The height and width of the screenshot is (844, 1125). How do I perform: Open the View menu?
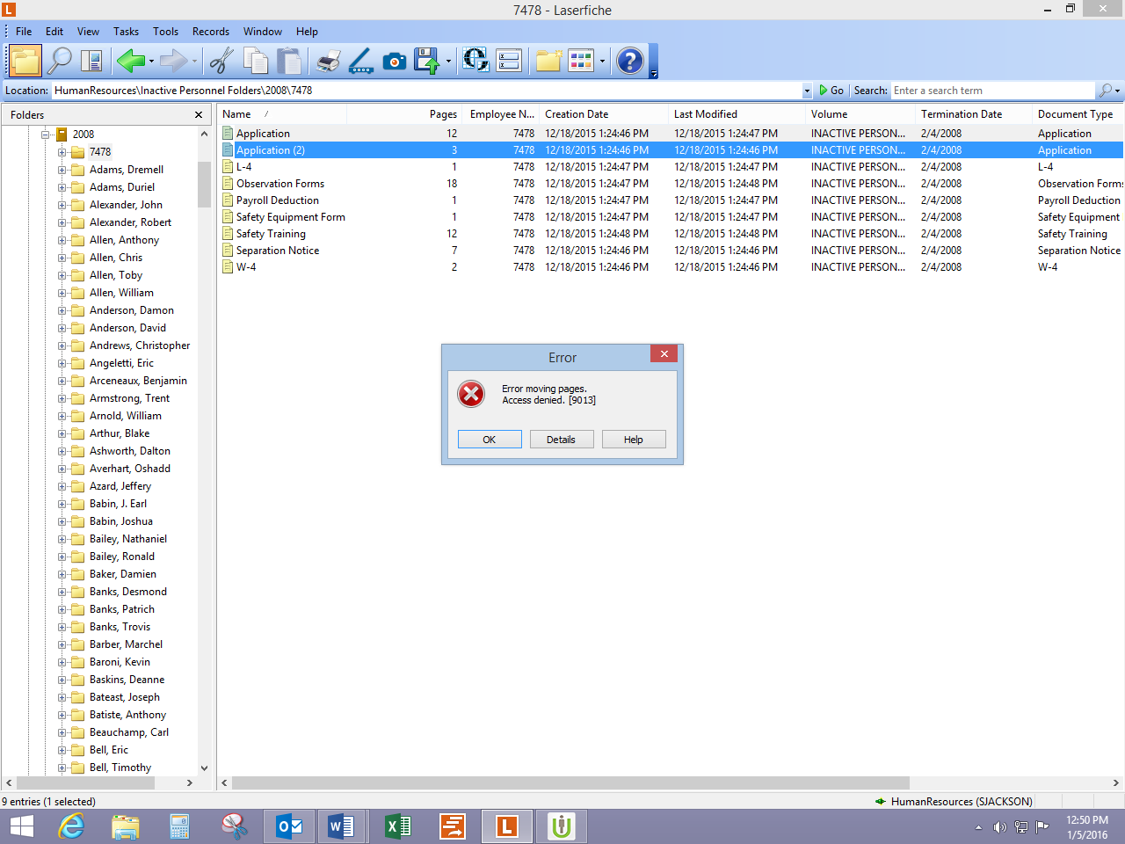[88, 32]
